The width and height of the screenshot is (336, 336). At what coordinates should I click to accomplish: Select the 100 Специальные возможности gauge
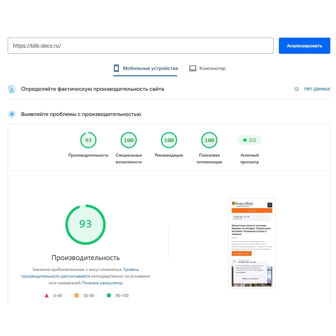coord(129,140)
